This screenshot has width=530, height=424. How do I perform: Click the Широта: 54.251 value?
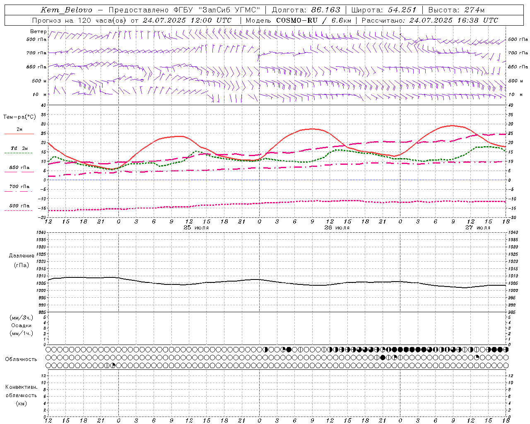[x=383, y=10]
